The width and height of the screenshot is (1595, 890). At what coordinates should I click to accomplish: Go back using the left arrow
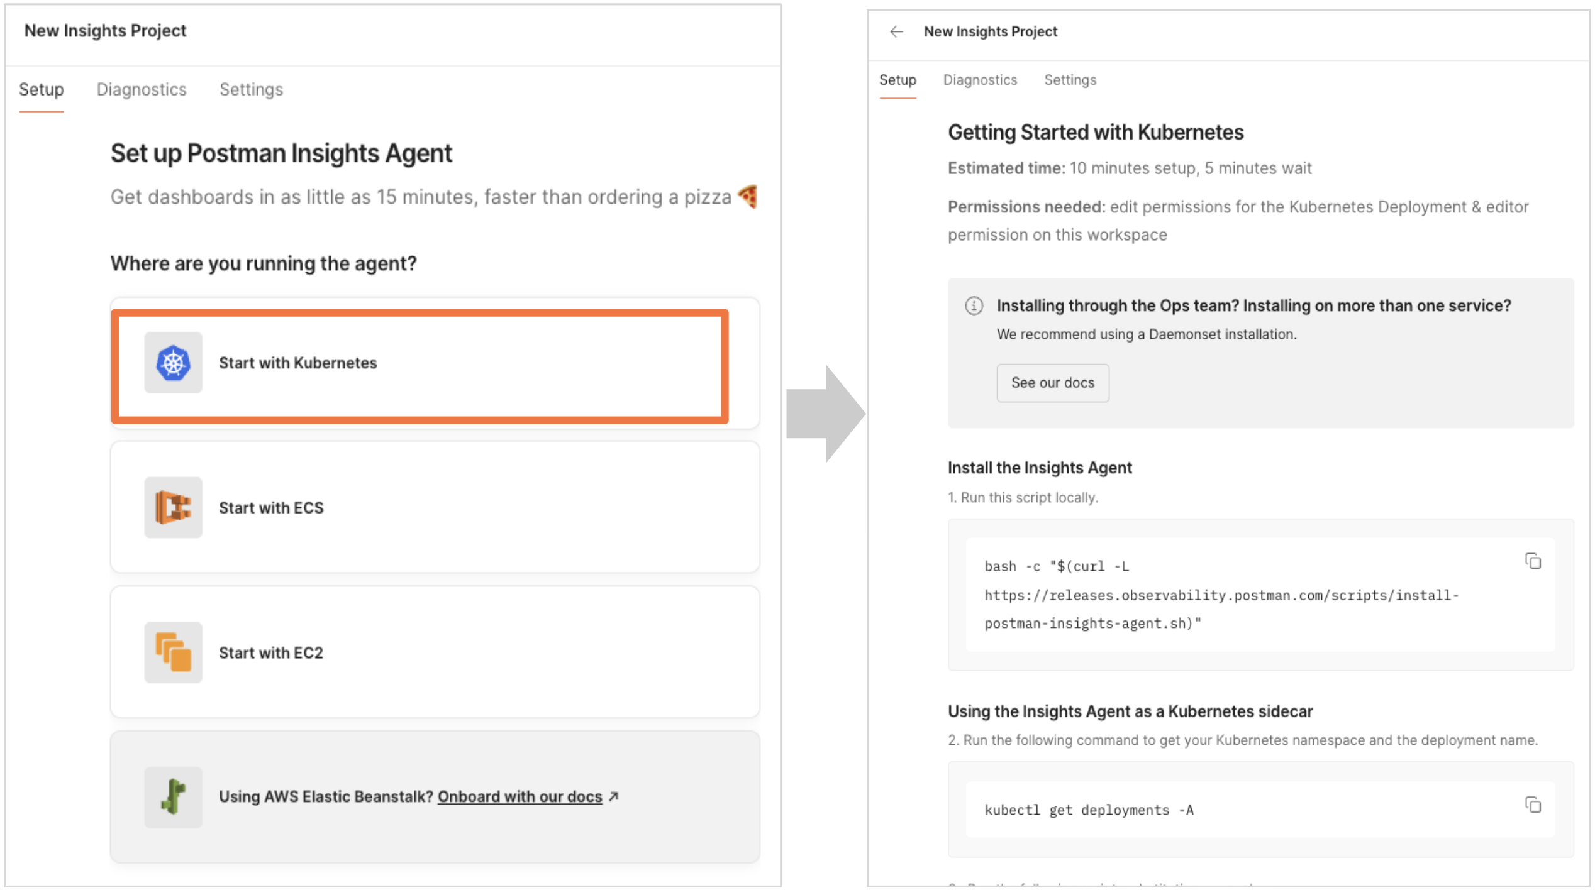click(896, 31)
